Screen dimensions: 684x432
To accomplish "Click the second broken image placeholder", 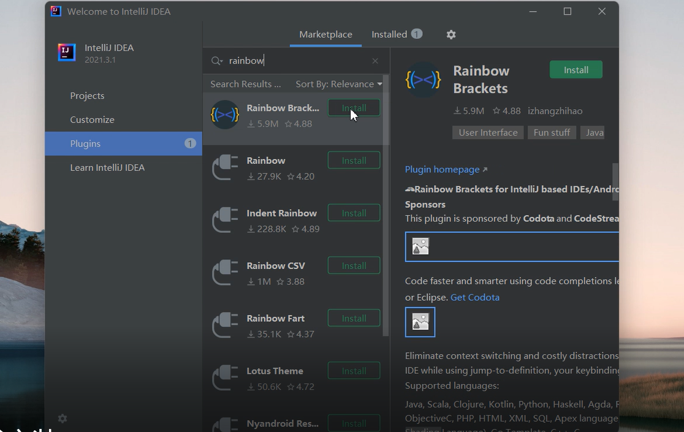I will click(420, 322).
